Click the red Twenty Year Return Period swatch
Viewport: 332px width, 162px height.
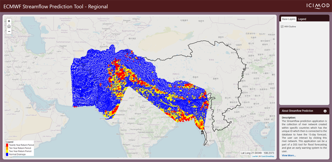(x=7, y=145)
